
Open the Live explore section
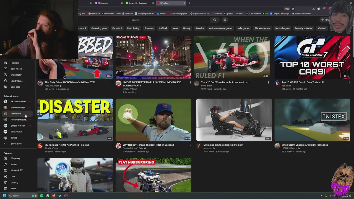click(13, 176)
